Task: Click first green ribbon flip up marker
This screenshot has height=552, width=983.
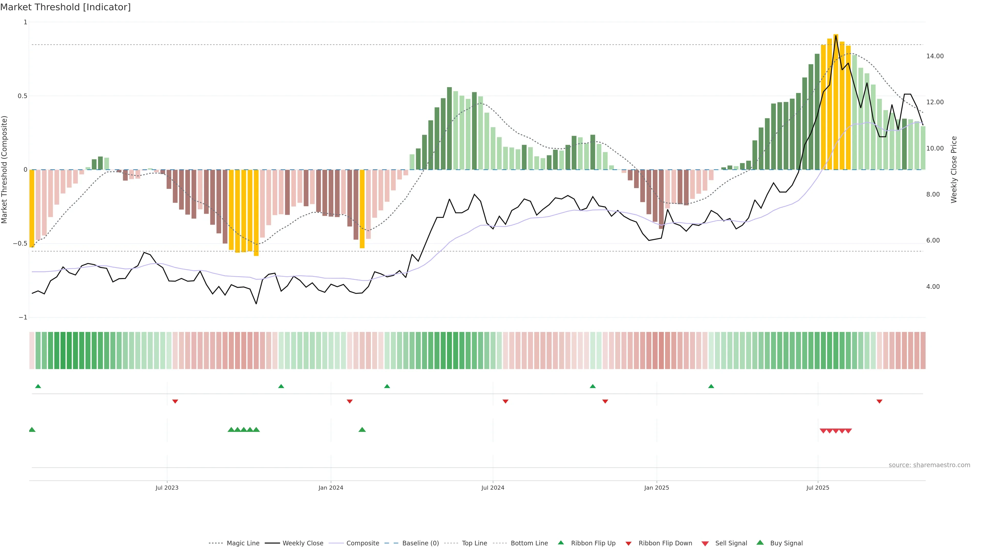Action: pyautogui.click(x=38, y=386)
